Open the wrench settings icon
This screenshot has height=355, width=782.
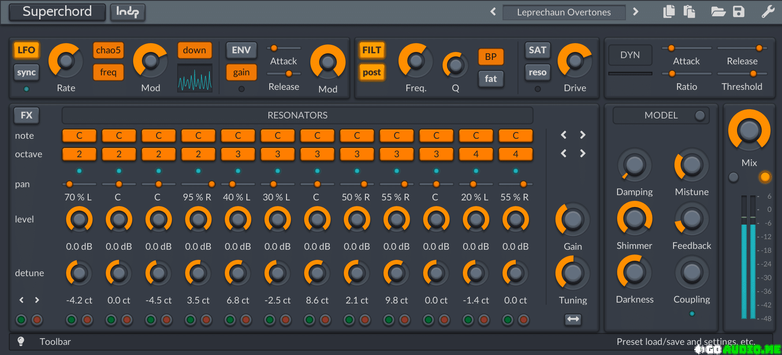[768, 11]
